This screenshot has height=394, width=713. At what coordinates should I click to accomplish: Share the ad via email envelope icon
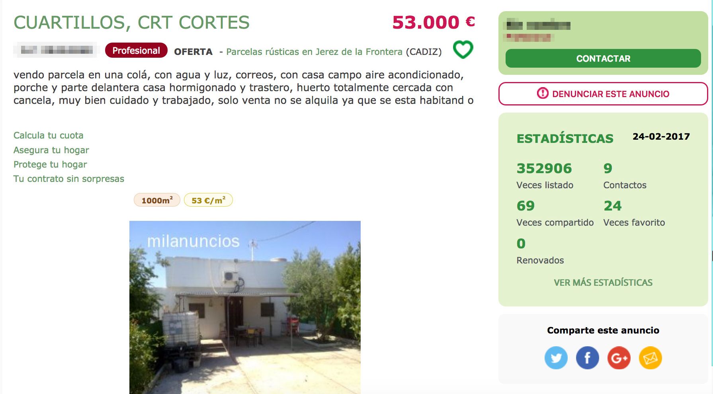point(650,358)
